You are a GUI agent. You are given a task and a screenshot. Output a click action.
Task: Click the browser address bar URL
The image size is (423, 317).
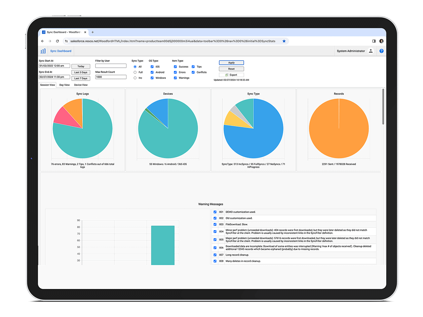click(x=173, y=41)
